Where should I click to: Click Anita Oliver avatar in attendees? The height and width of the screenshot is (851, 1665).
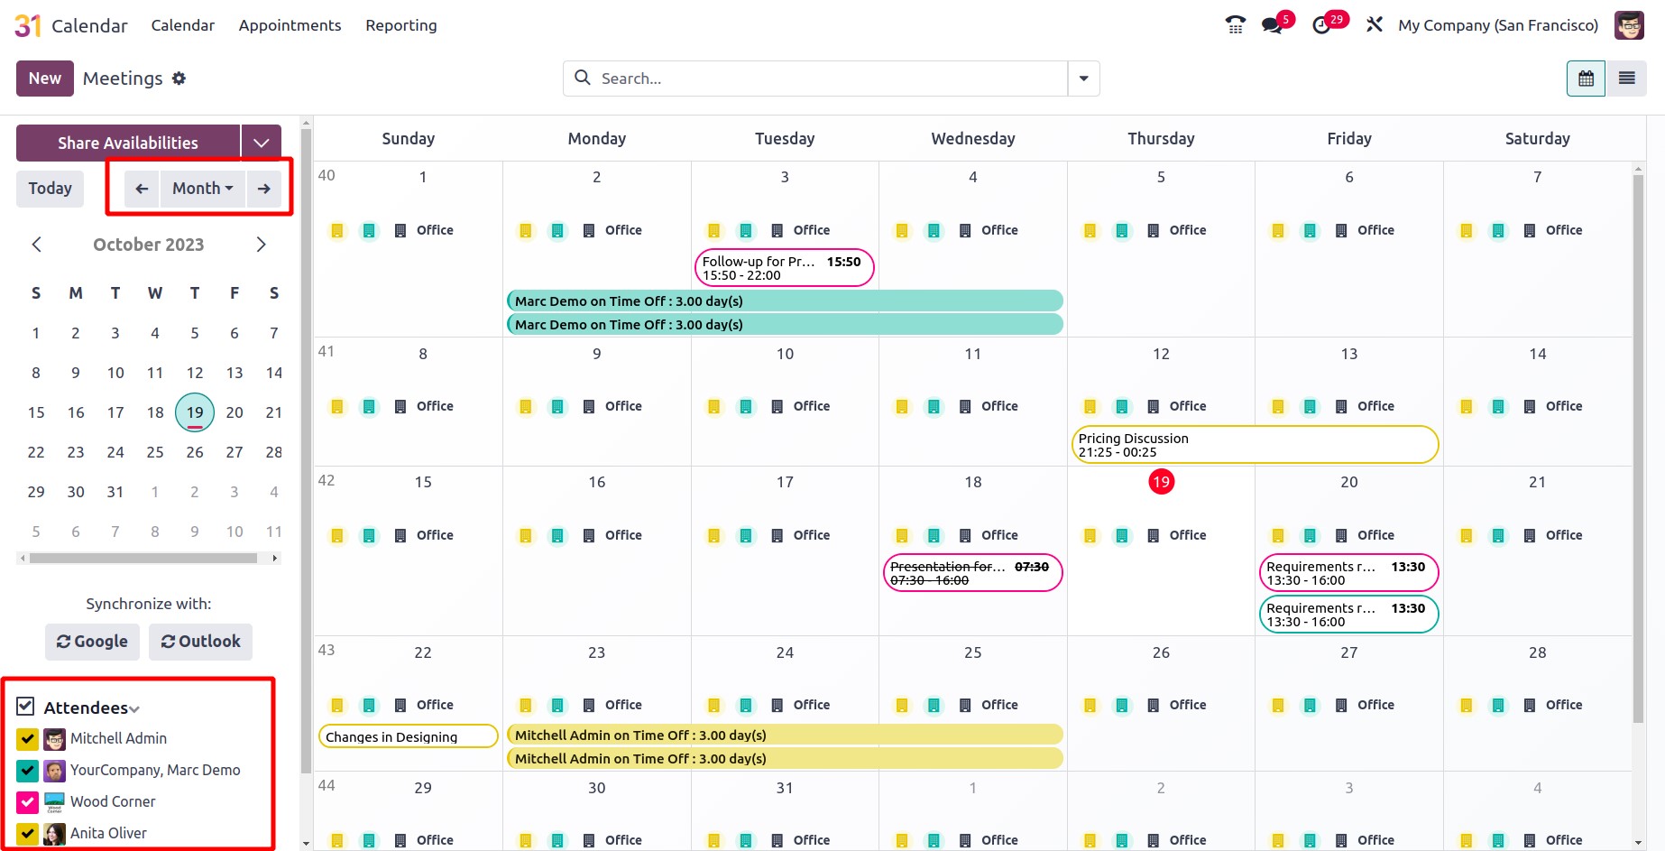[x=55, y=835]
